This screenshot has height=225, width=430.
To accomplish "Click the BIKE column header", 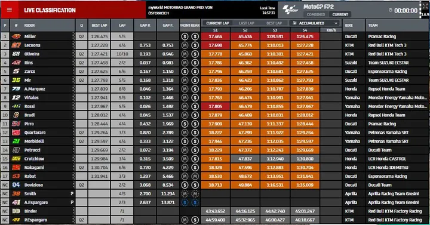I will (349, 25).
